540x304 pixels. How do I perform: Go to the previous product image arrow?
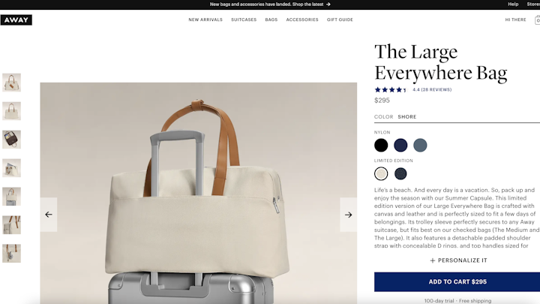49,215
